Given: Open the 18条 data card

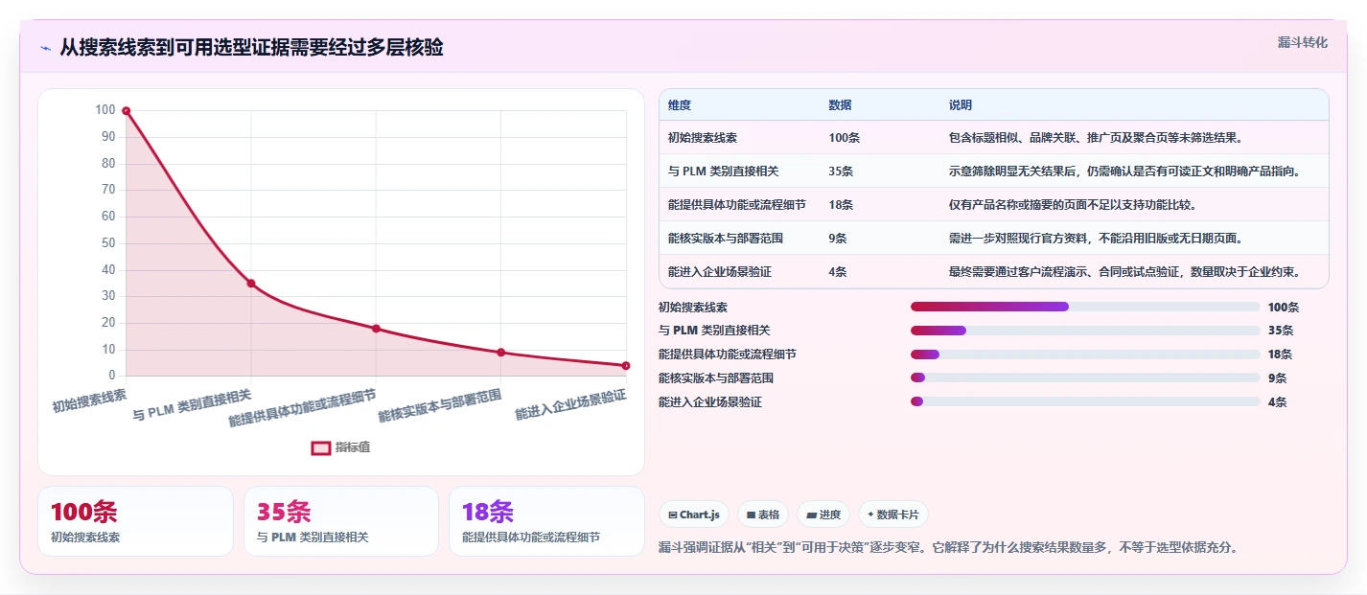Looking at the screenshot, I should click(546, 521).
